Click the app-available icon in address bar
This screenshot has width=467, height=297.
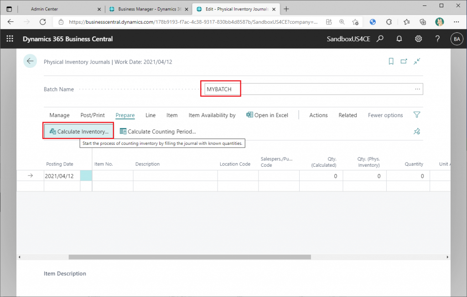pyautogui.click(x=329, y=22)
